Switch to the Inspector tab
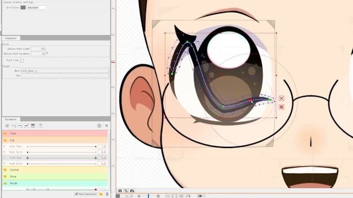Screen dimensions: 353x198 [x=11, y=38]
